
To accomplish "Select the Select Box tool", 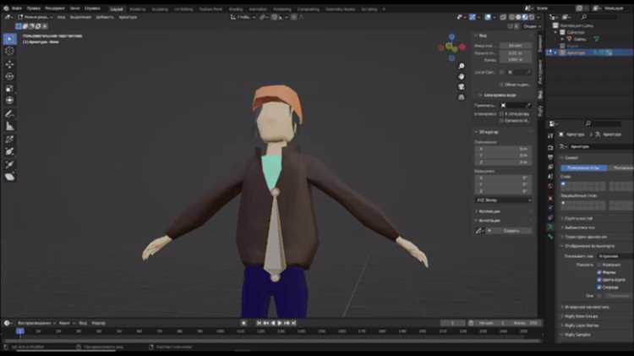I will point(9,39).
